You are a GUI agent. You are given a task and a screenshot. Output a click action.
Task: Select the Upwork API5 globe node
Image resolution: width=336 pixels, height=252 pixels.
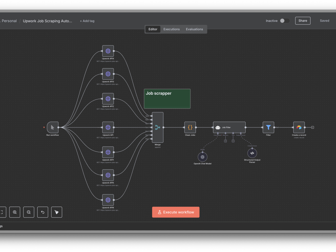[108, 175]
